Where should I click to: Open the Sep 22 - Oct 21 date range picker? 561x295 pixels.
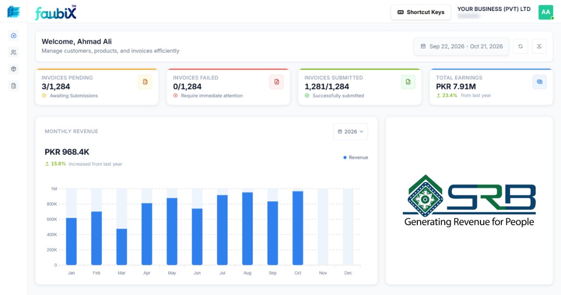click(x=462, y=46)
